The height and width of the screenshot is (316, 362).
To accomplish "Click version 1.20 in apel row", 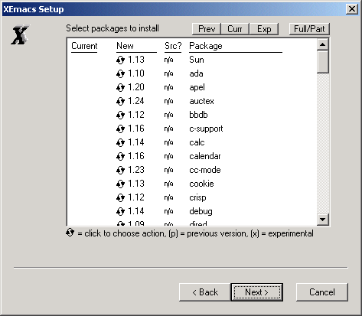I will click(x=136, y=87).
